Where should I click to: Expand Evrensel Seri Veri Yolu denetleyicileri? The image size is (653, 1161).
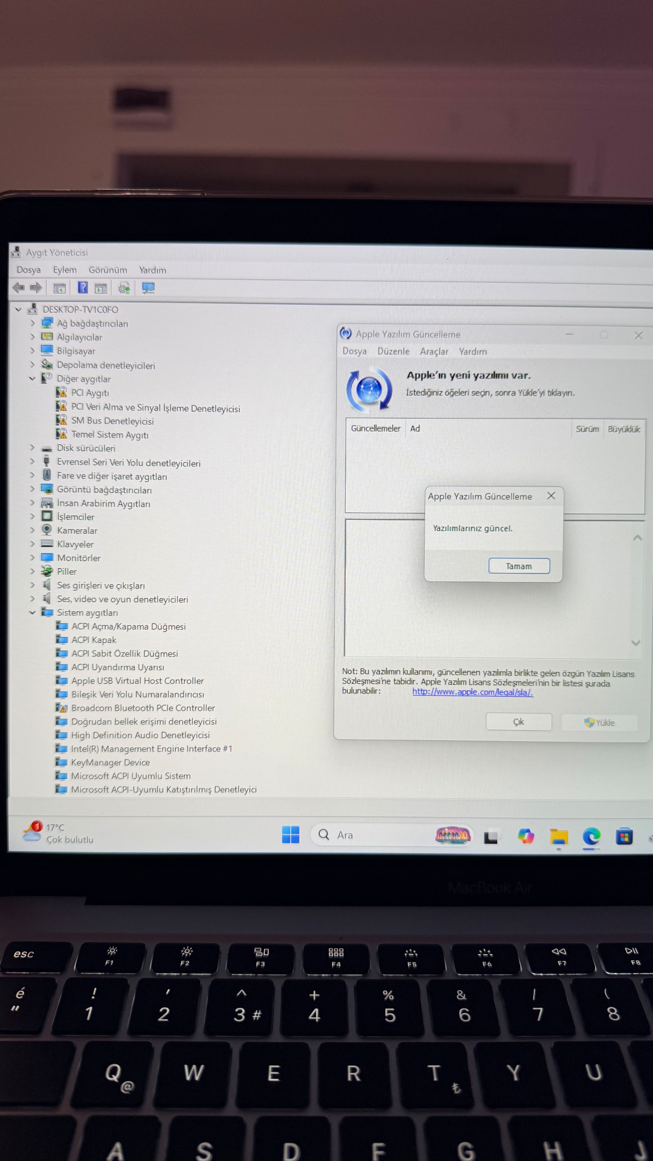click(33, 462)
